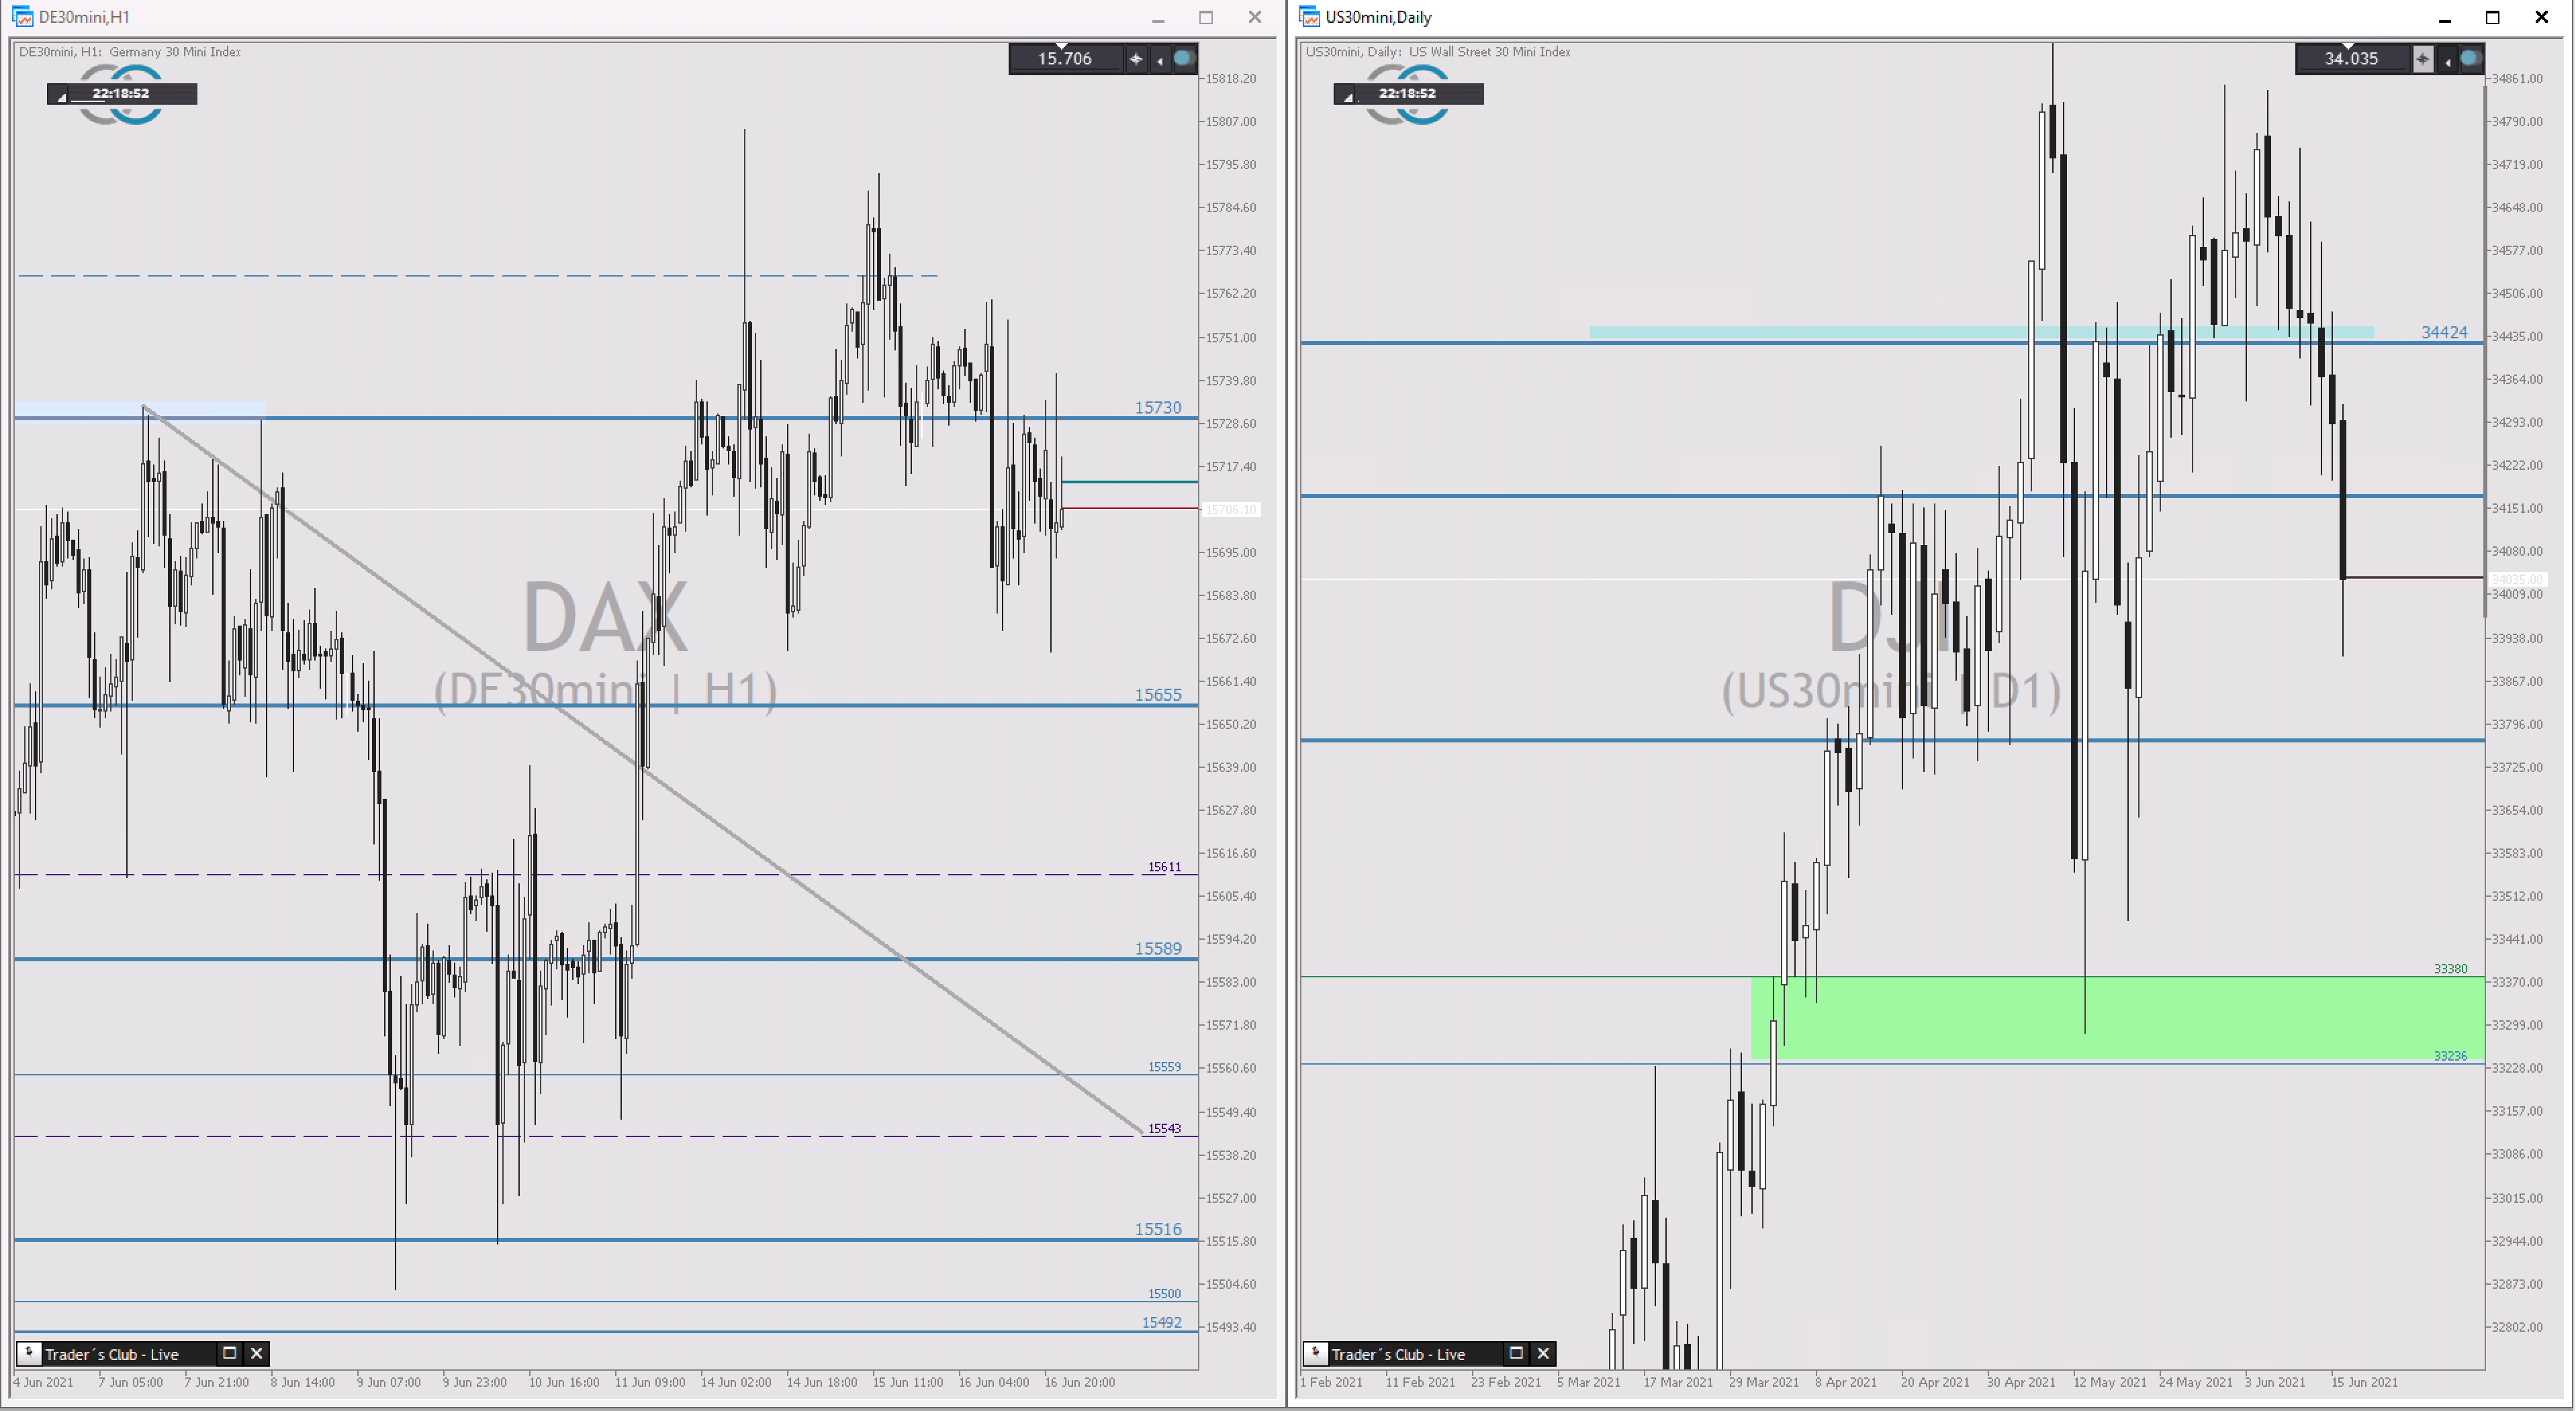Close the US30mini Trader's Club panel
This screenshot has height=1411, width=2576.
[x=1543, y=1353]
